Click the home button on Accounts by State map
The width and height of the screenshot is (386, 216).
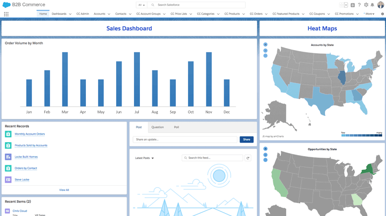[265, 45]
